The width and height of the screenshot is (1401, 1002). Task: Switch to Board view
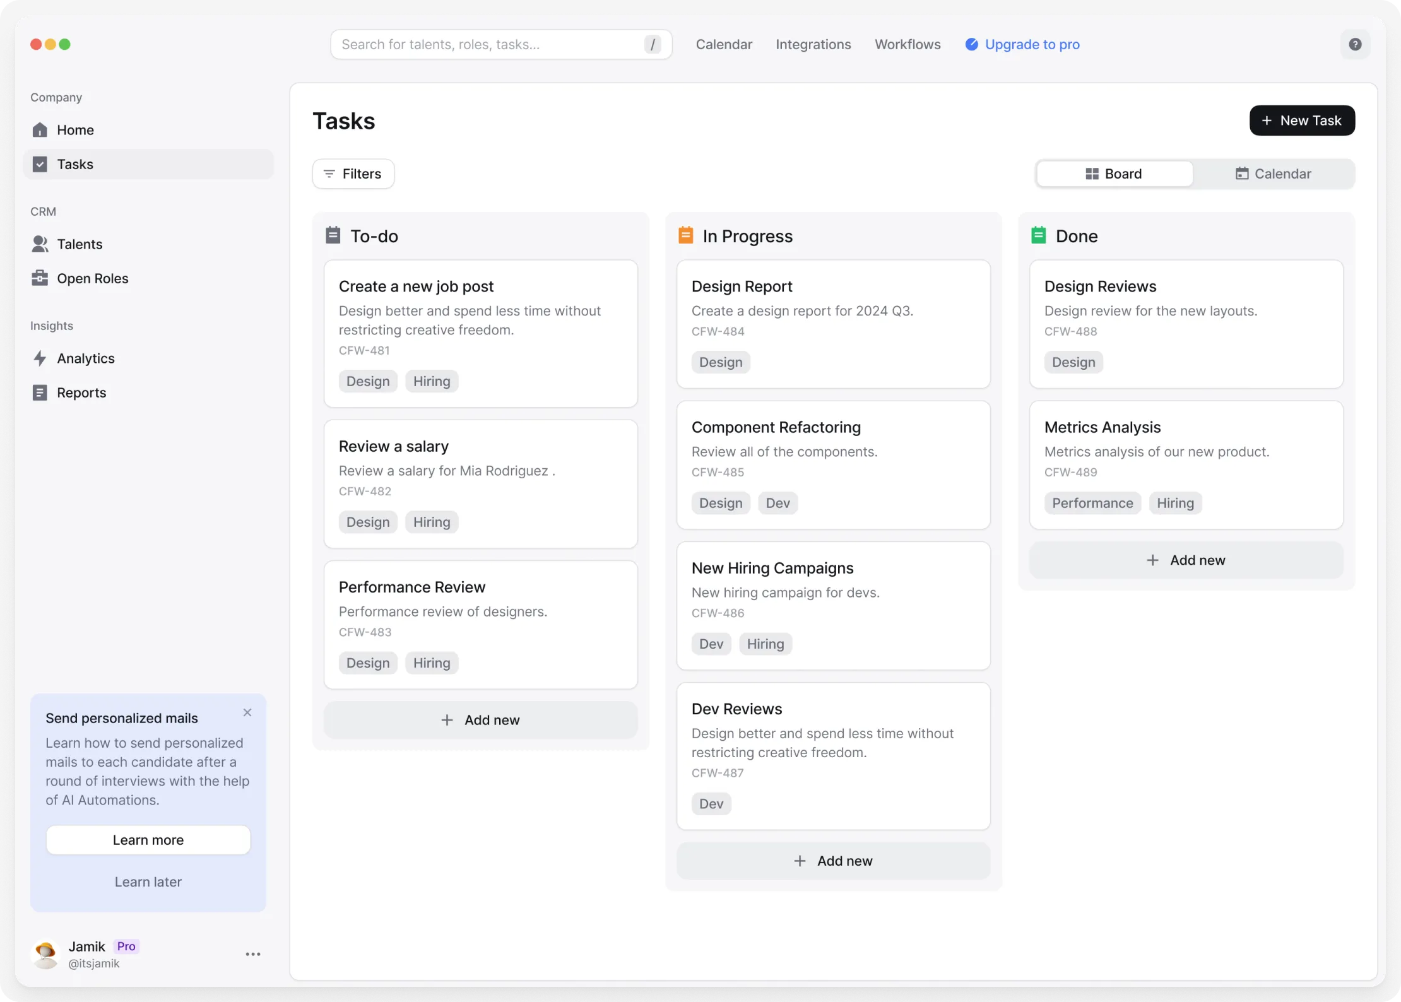click(x=1114, y=174)
